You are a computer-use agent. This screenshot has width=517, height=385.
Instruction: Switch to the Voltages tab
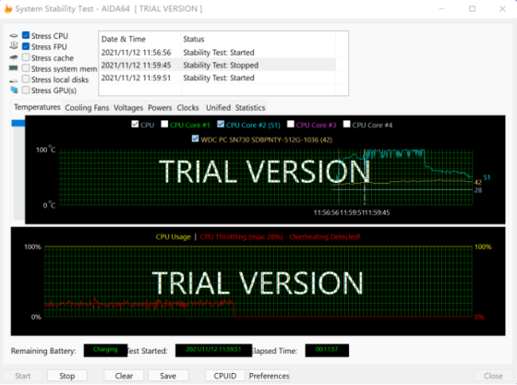[x=128, y=108]
